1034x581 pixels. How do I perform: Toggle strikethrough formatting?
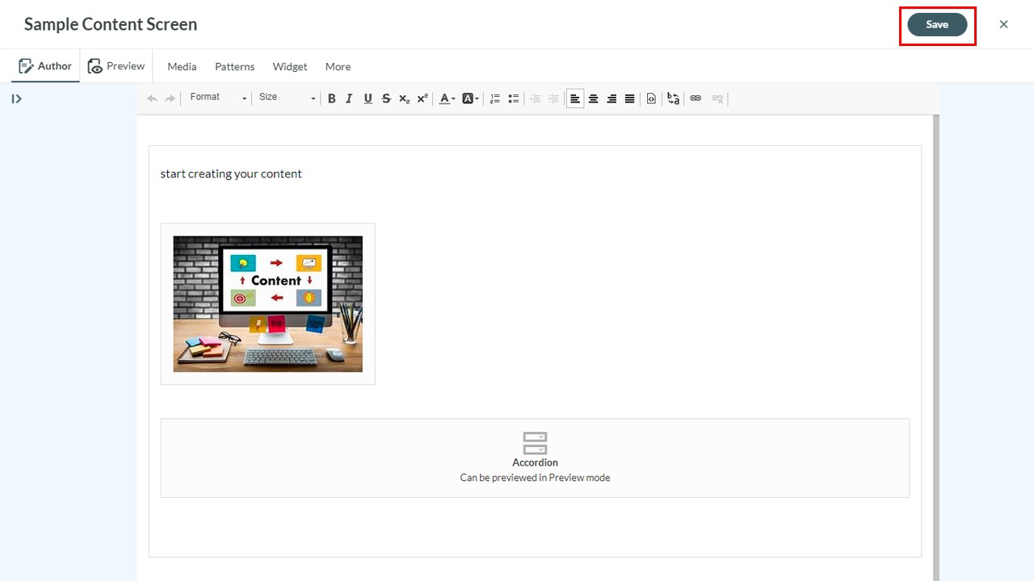(x=386, y=98)
